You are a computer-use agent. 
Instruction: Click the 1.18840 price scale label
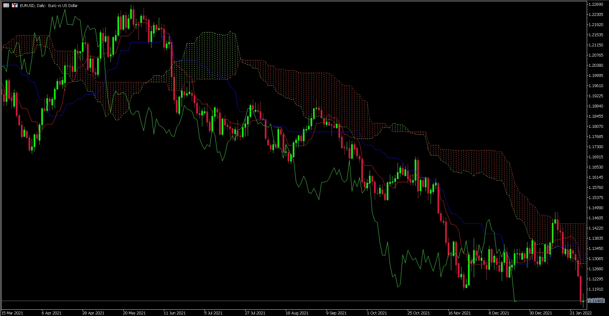tap(596, 106)
